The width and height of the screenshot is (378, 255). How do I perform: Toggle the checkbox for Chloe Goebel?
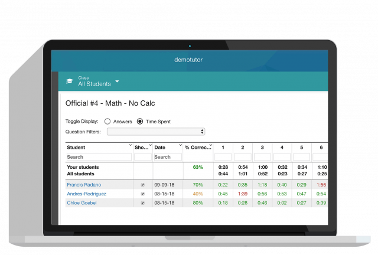pyautogui.click(x=142, y=203)
